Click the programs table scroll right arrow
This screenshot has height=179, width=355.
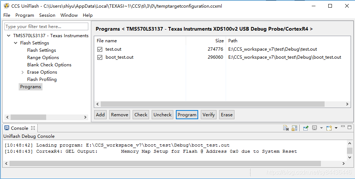(347, 104)
